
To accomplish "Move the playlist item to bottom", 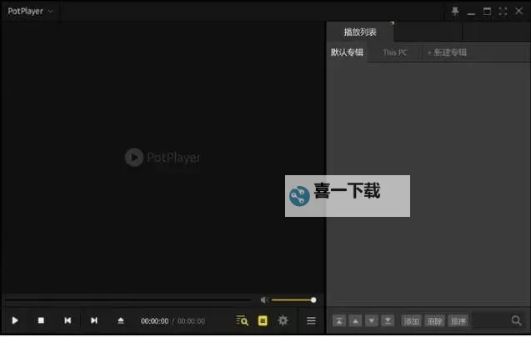I will (388, 320).
